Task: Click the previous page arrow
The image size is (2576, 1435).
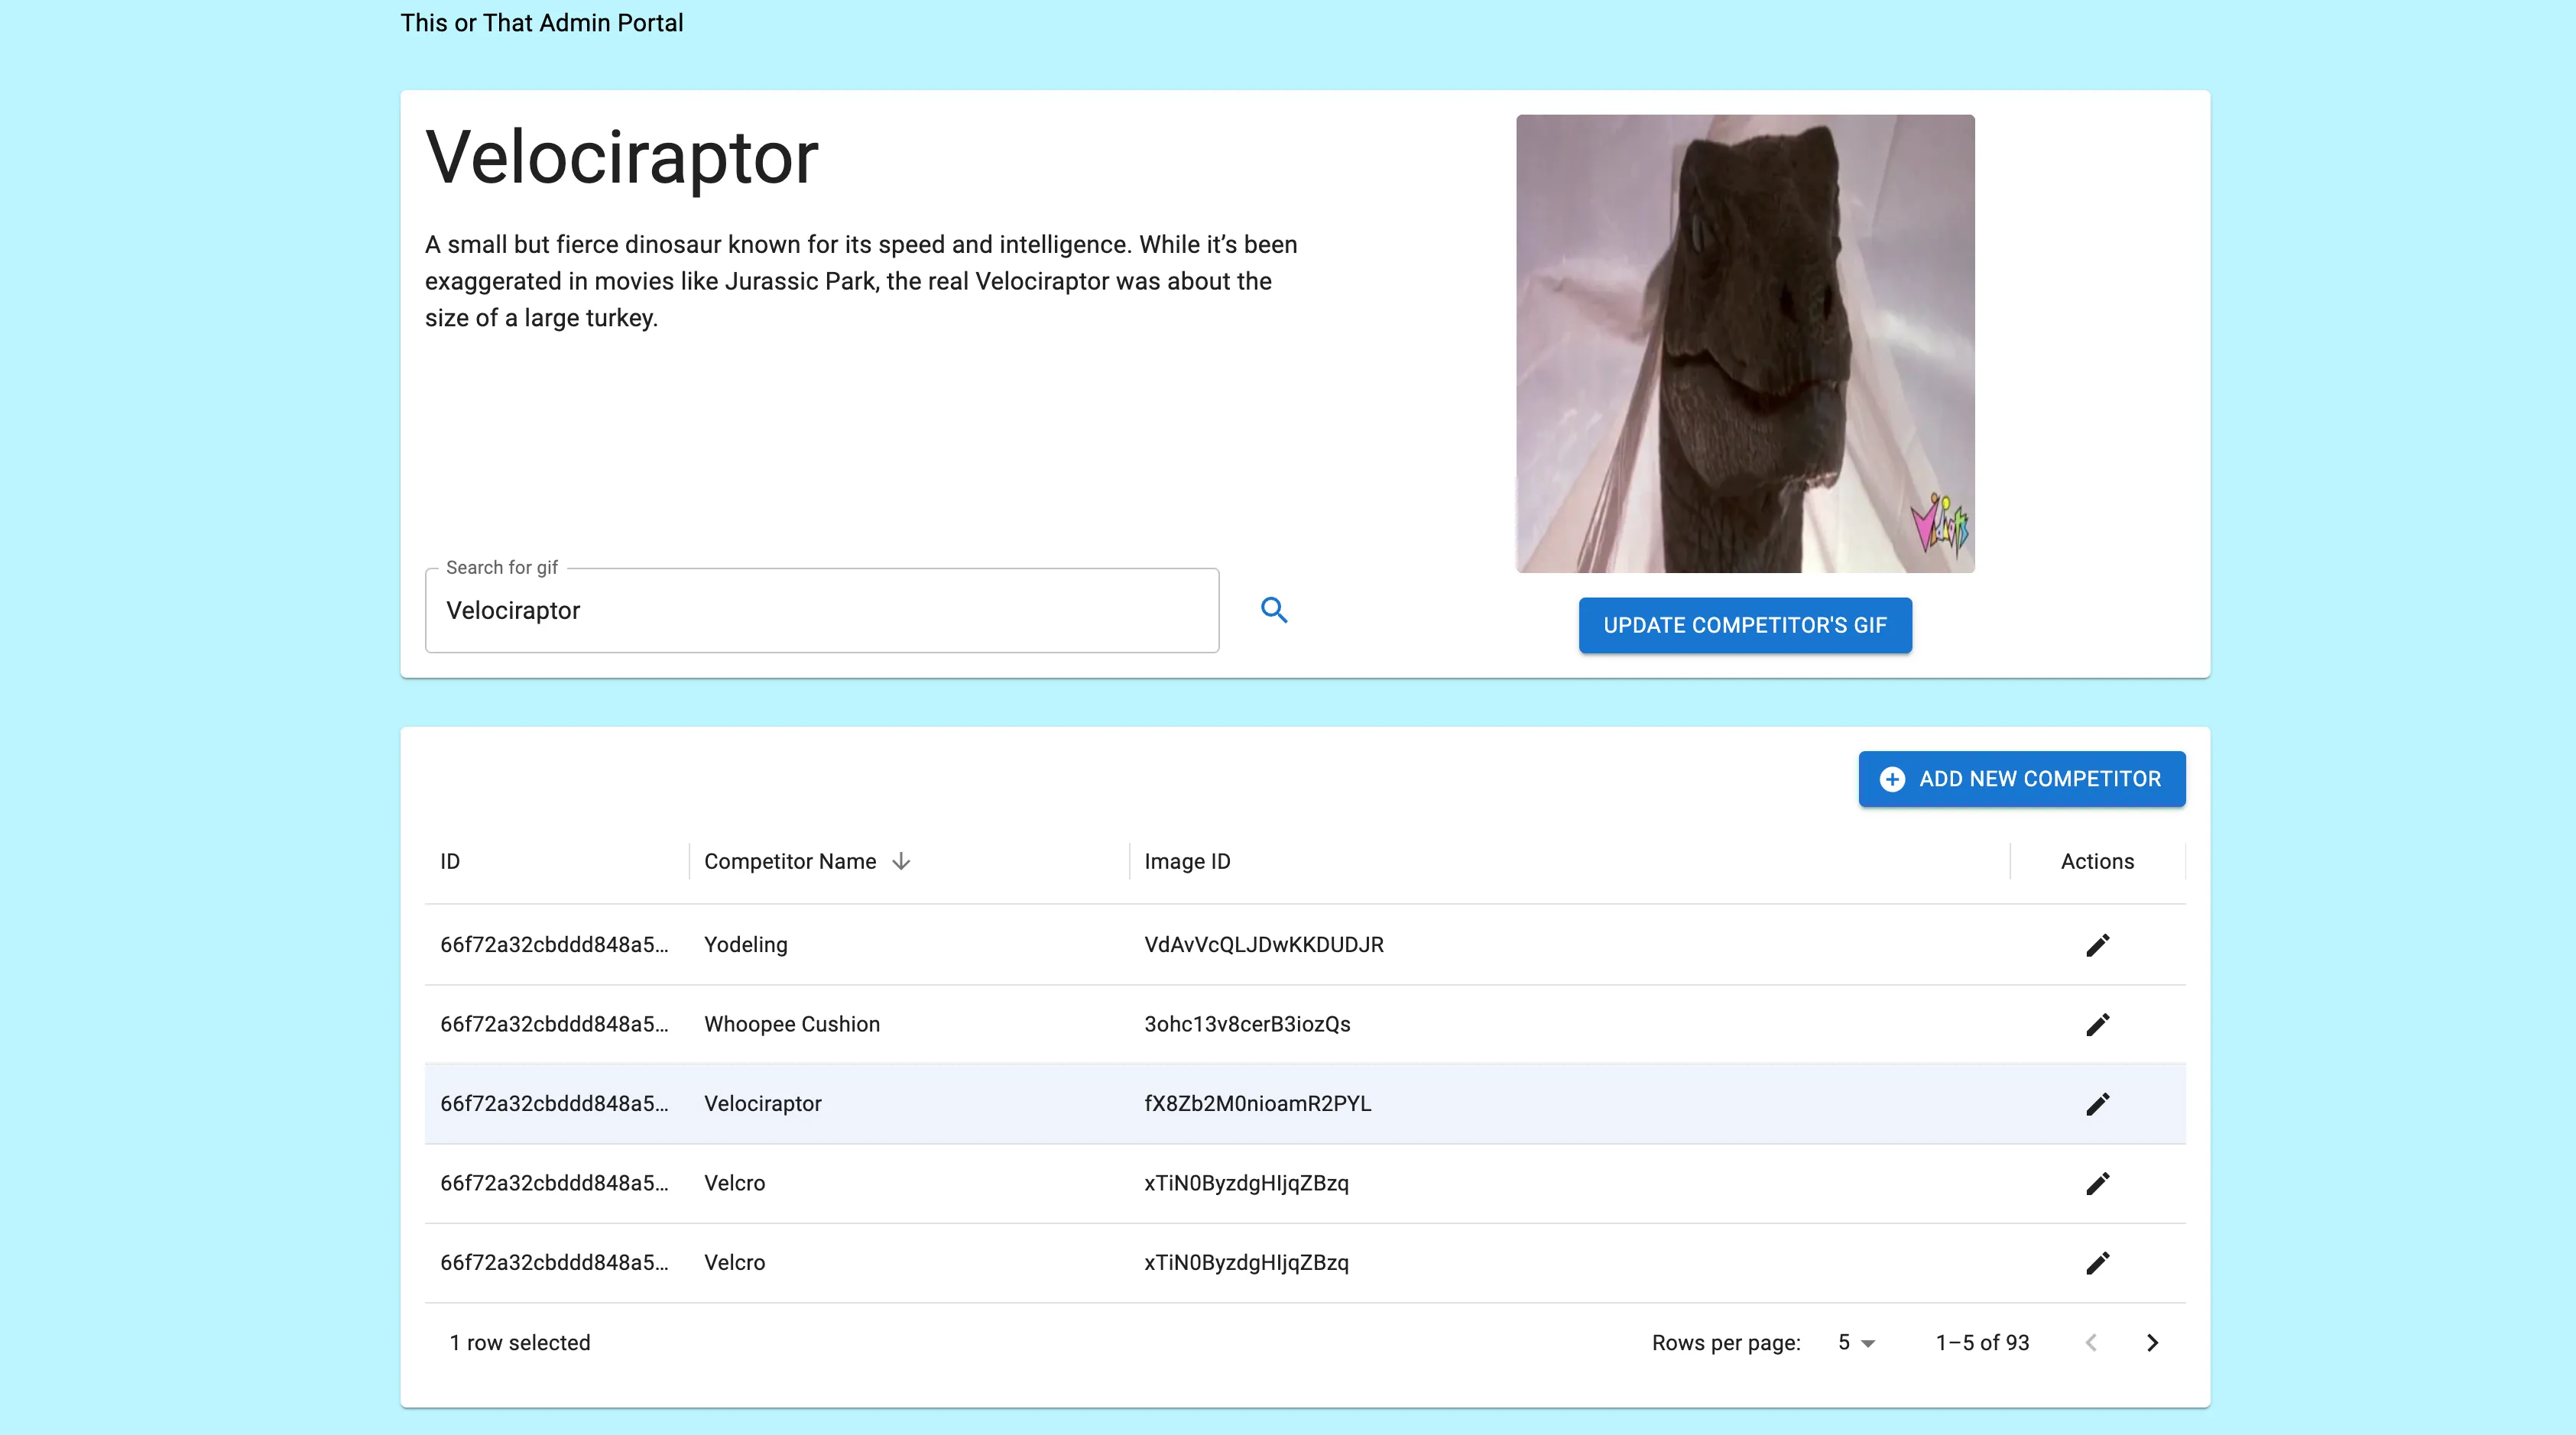Action: point(2091,1342)
